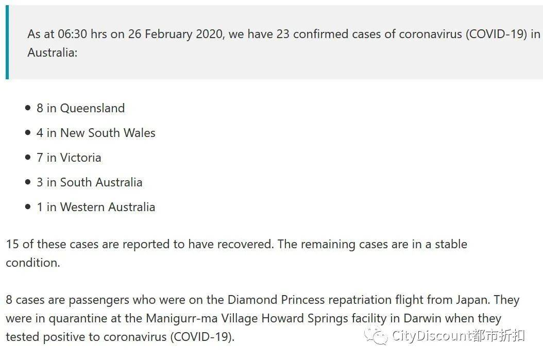Select the "4 in New South Wales" item
This screenshot has width=543, height=361.
tap(96, 133)
